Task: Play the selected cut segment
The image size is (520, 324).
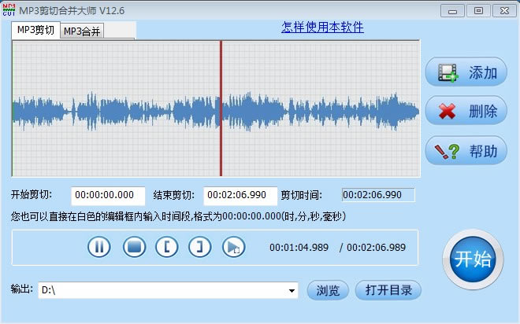Action: 233,247
